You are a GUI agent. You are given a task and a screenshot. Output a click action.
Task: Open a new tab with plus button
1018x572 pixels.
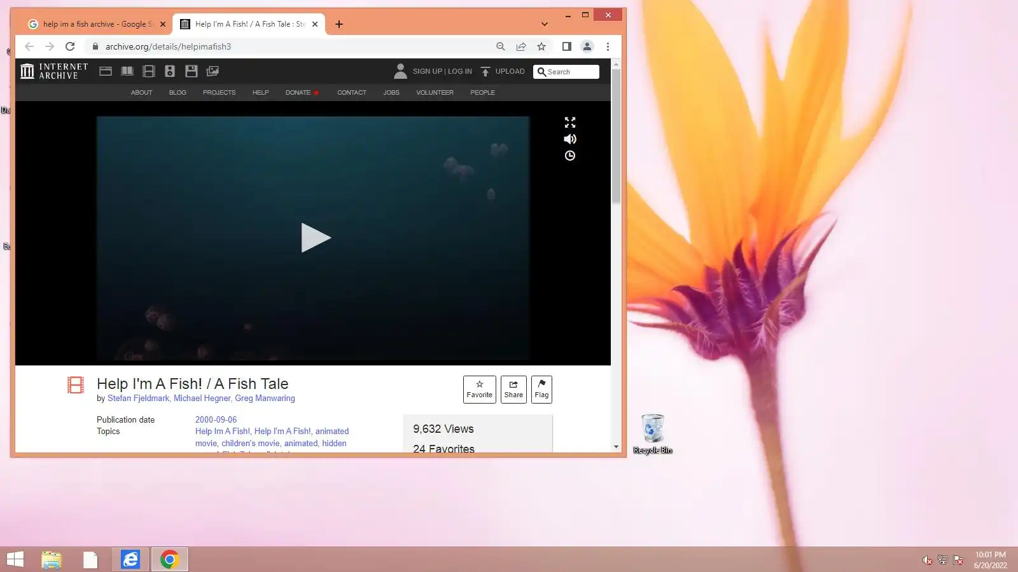pyautogui.click(x=339, y=24)
